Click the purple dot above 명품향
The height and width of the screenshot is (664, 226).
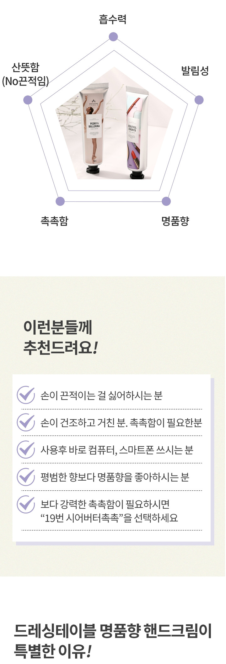[166, 201]
